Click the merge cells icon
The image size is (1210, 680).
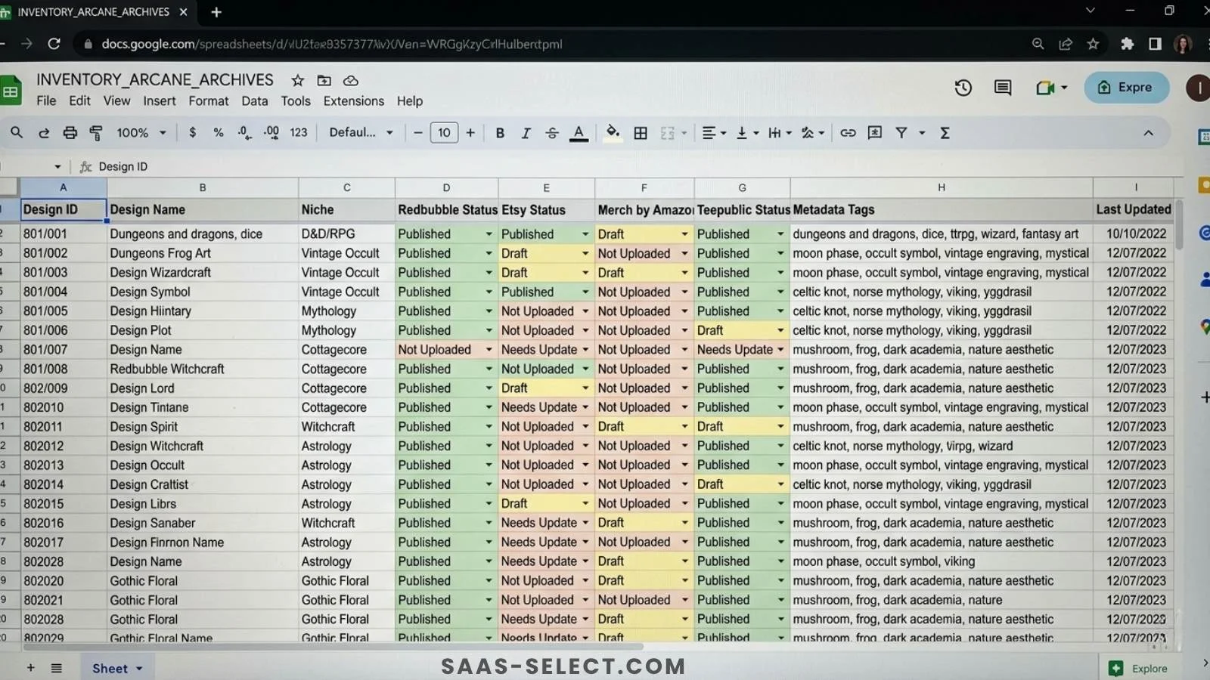667,133
